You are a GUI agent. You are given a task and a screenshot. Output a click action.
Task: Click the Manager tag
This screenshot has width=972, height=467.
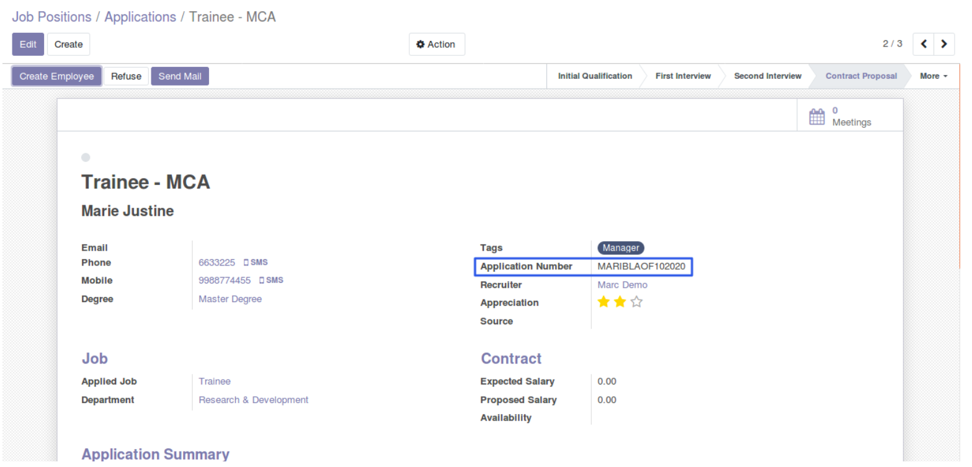click(621, 247)
